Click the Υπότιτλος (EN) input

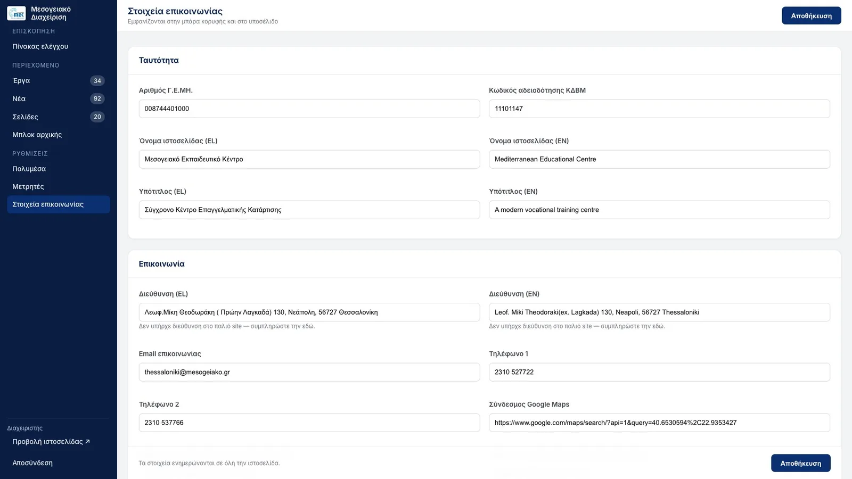659,210
